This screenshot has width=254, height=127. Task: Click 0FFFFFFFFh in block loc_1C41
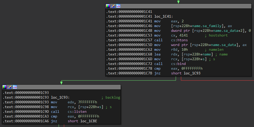click(x=192, y=68)
